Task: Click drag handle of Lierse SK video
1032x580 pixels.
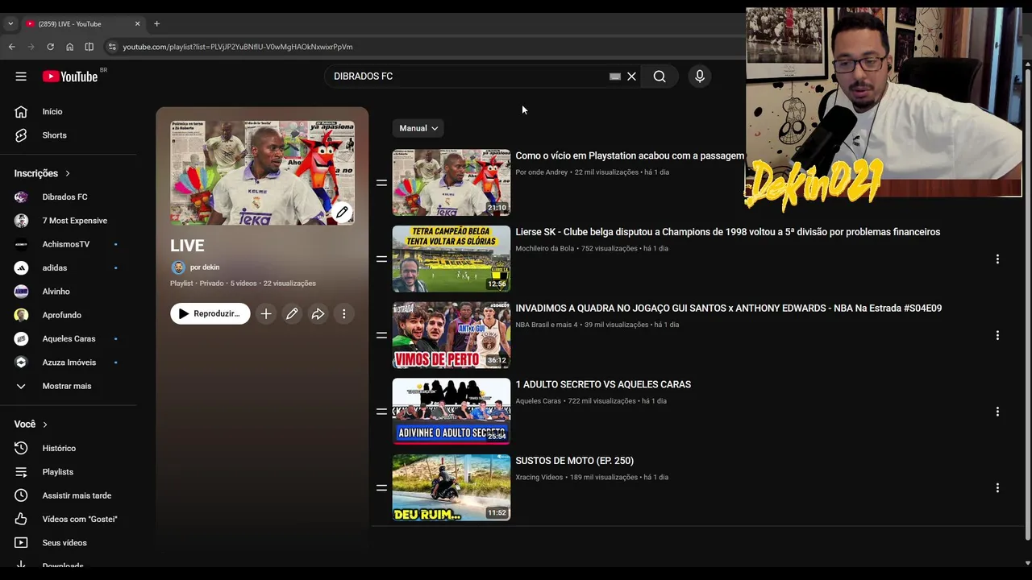Action: tap(381, 259)
